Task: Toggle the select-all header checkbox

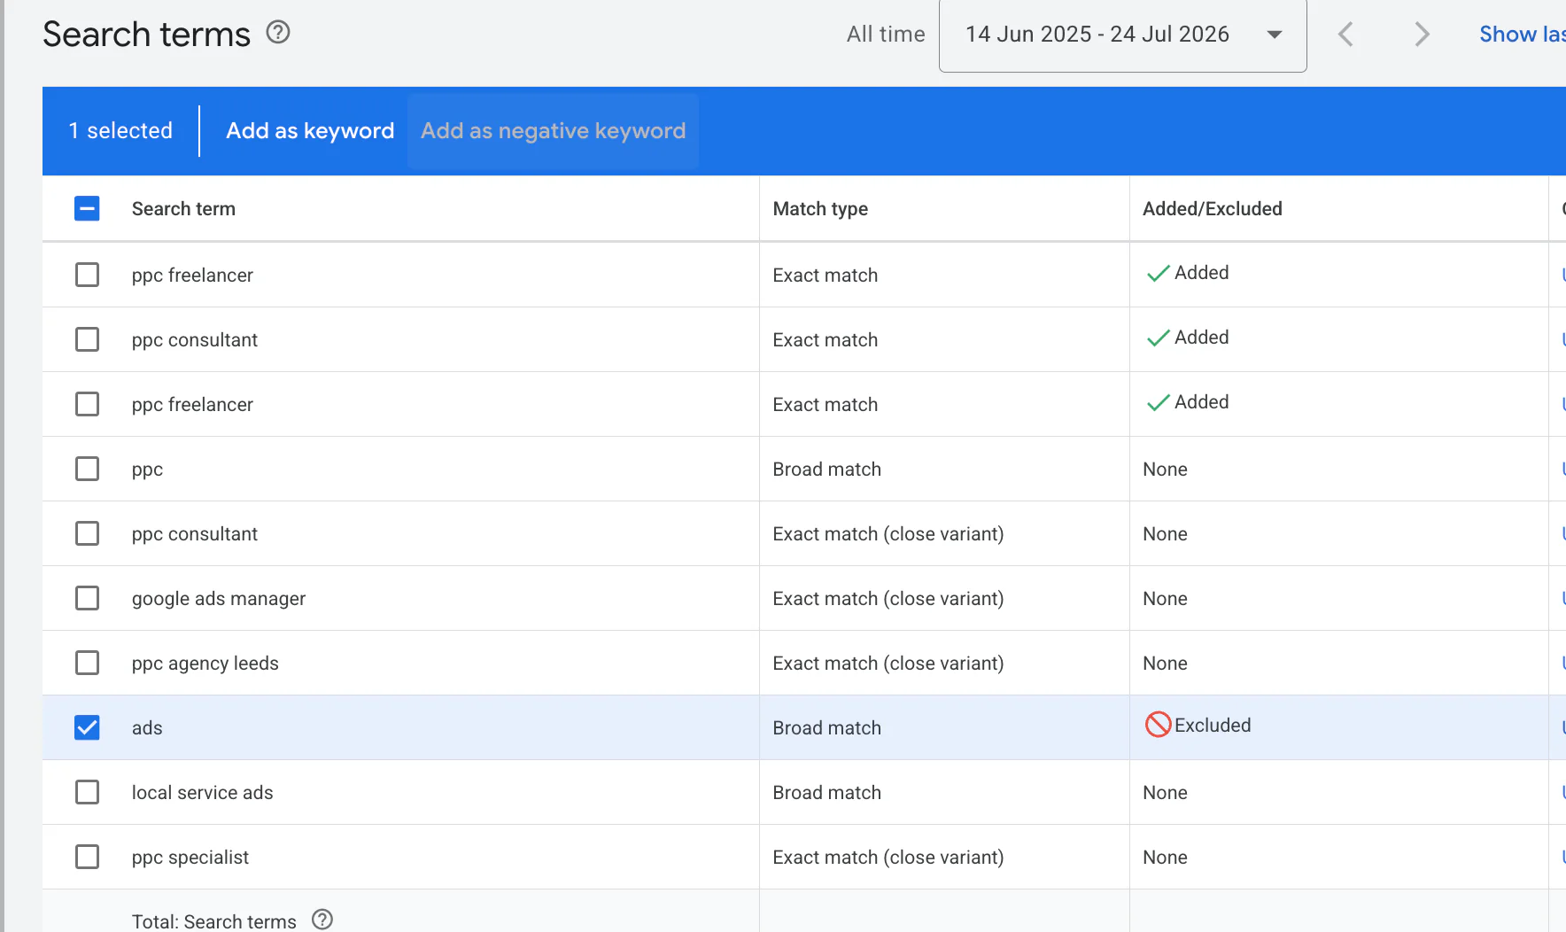Action: pyautogui.click(x=87, y=208)
